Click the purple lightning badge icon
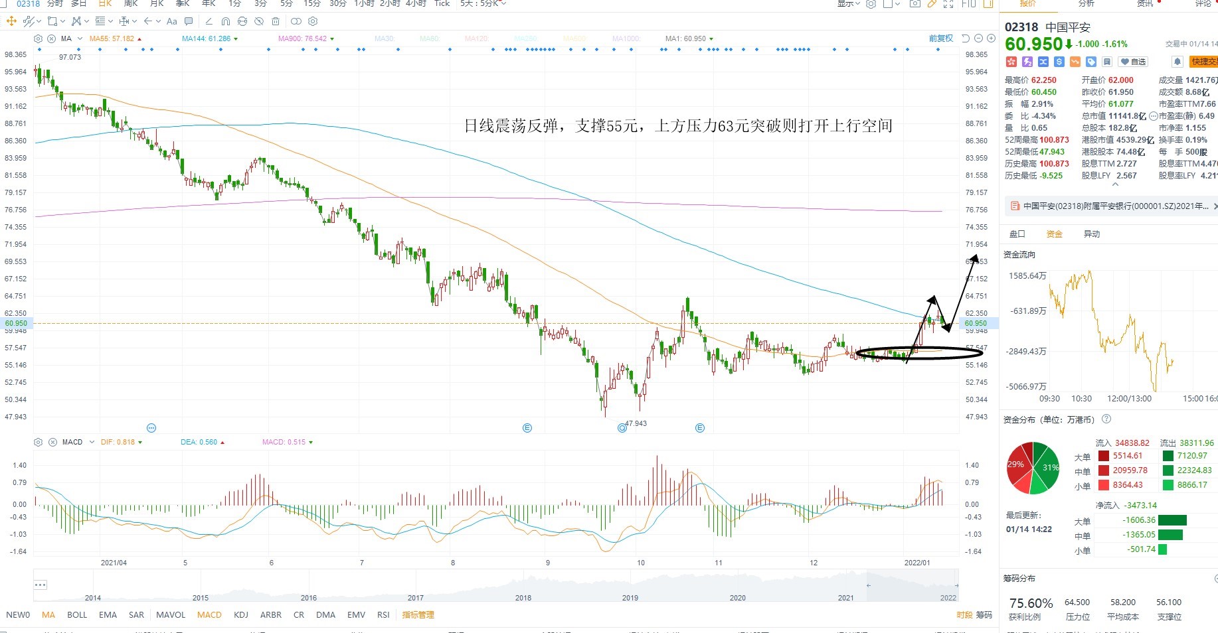This screenshot has height=633, width=1218. coord(1027,62)
